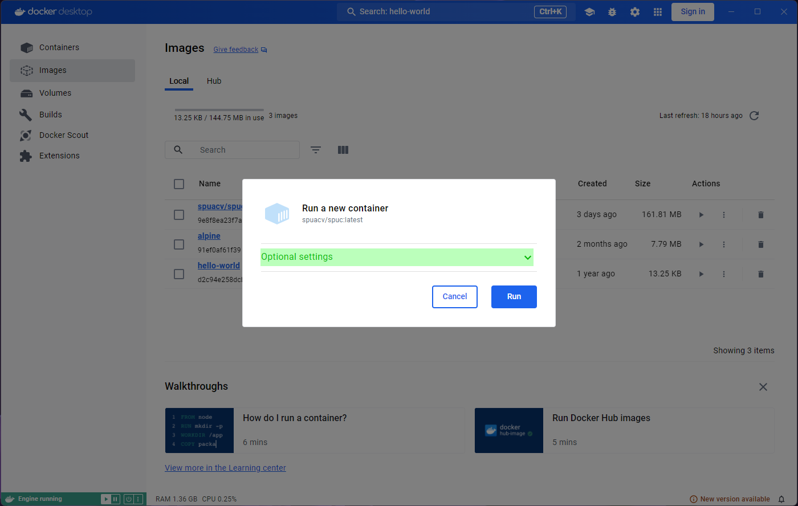The height and width of the screenshot is (506, 798).
Task: Open the 'How do I run a container?' walkthrough
Action: click(x=315, y=431)
